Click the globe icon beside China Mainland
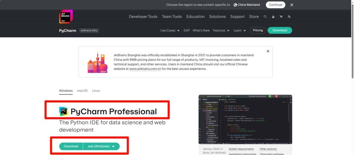The height and width of the screenshot is (155, 354). (235, 5)
